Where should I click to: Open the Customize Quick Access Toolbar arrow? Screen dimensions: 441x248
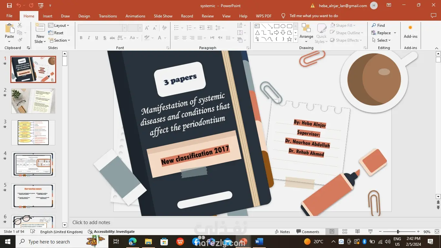pyautogui.click(x=50, y=5)
